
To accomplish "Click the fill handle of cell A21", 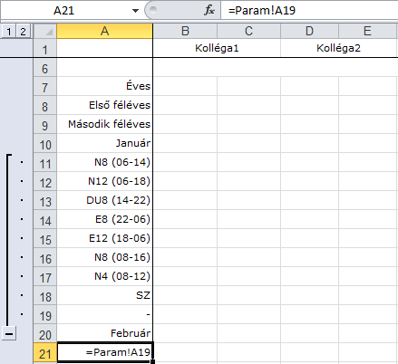I will click(153, 361).
